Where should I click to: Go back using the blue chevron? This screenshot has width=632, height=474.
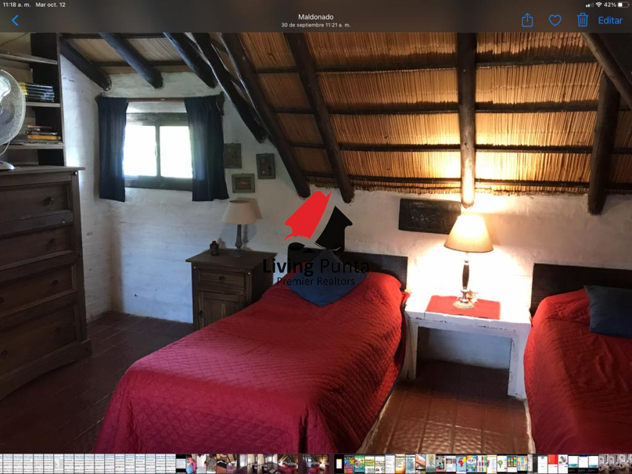tap(15, 21)
